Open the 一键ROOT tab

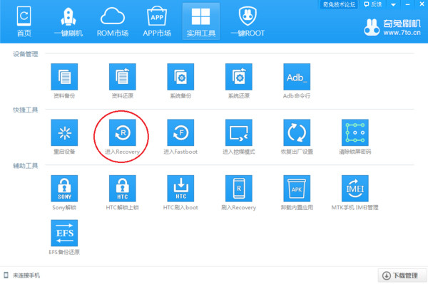248,21
